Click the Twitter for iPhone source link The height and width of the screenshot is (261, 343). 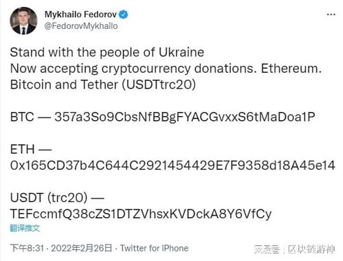[x=154, y=248]
